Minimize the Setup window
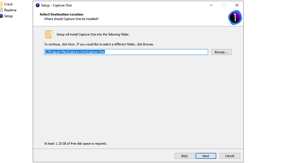Image resolution: width=282 pixels, height=163 pixels. [x=211, y=5]
